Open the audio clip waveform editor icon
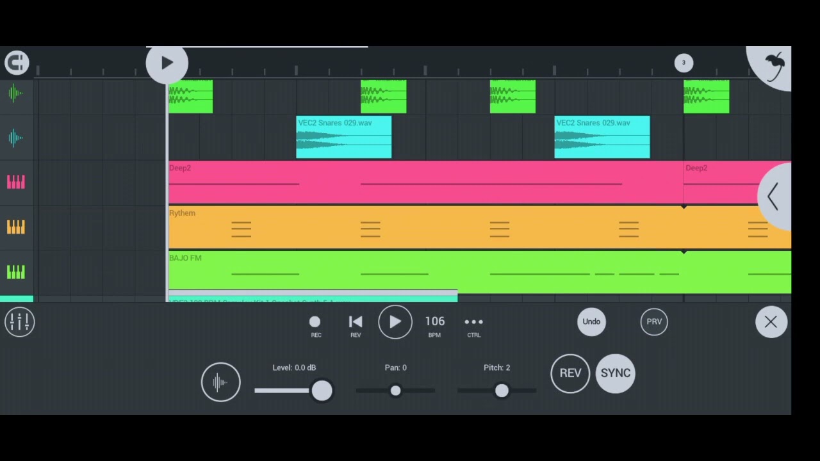Viewport: 820px width, 461px height. [x=220, y=382]
